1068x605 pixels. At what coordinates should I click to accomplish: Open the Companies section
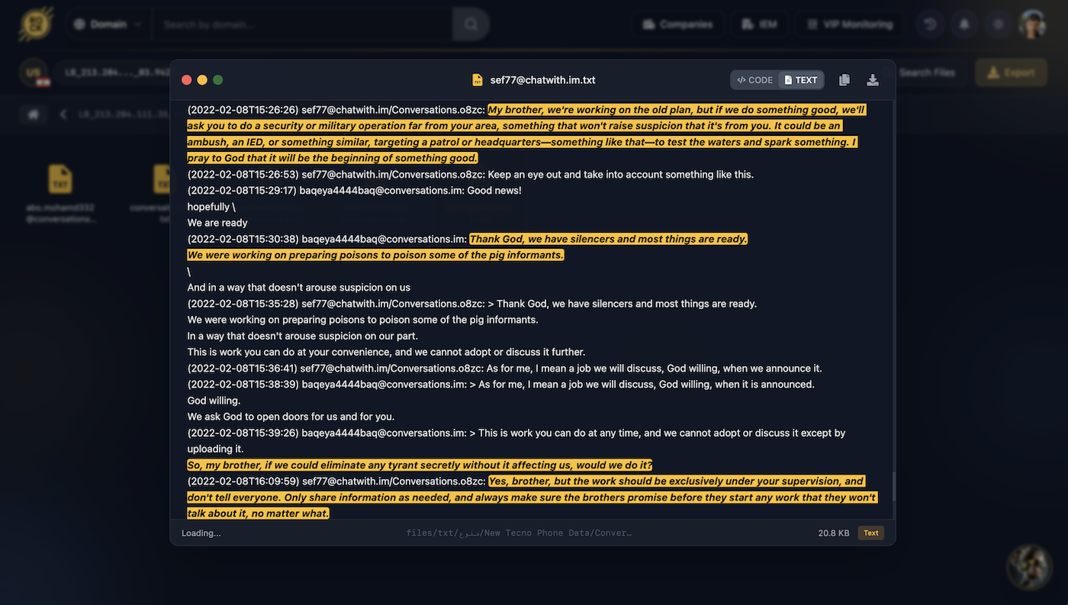(677, 24)
